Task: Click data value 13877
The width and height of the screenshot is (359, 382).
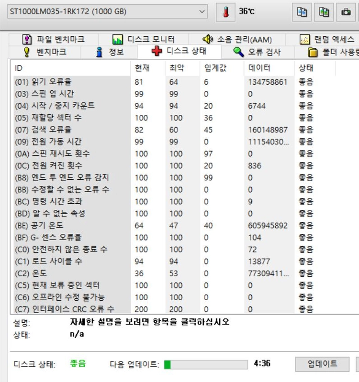Action: click(259, 262)
